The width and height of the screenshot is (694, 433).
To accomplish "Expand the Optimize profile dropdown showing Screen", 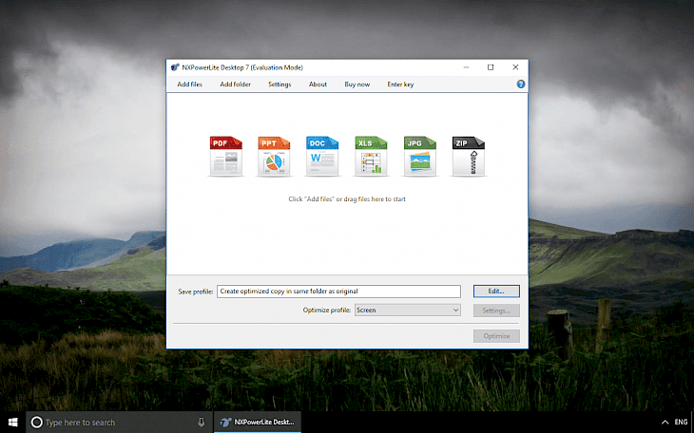I will (407, 311).
